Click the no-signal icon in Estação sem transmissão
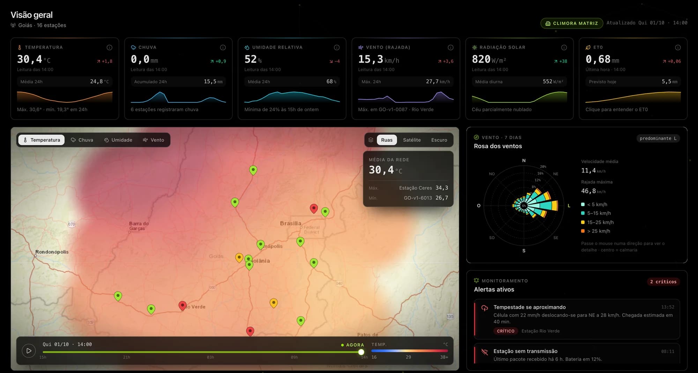Viewport: 698px width, 373px height. click(484, 352)
